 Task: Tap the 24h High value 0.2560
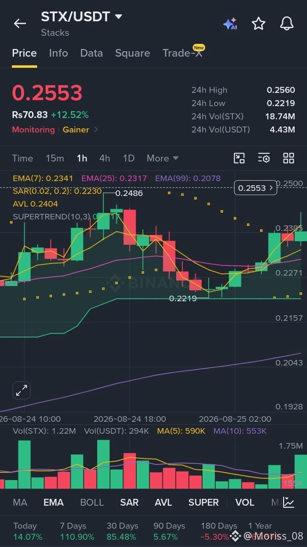281,90
